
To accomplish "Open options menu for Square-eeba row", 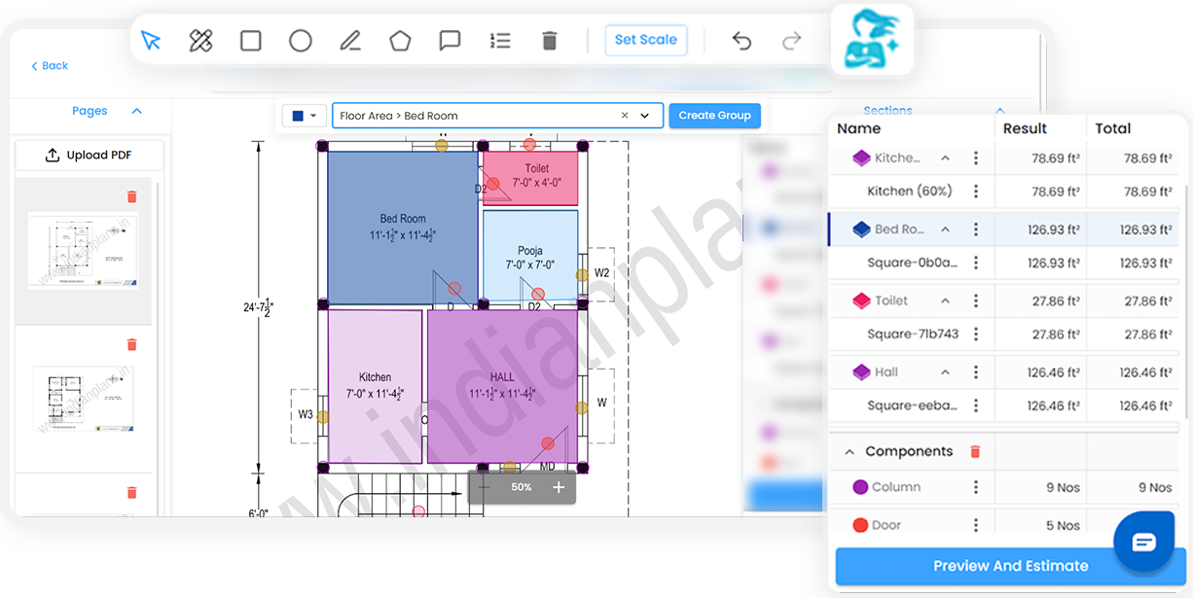I will [976, 405].
